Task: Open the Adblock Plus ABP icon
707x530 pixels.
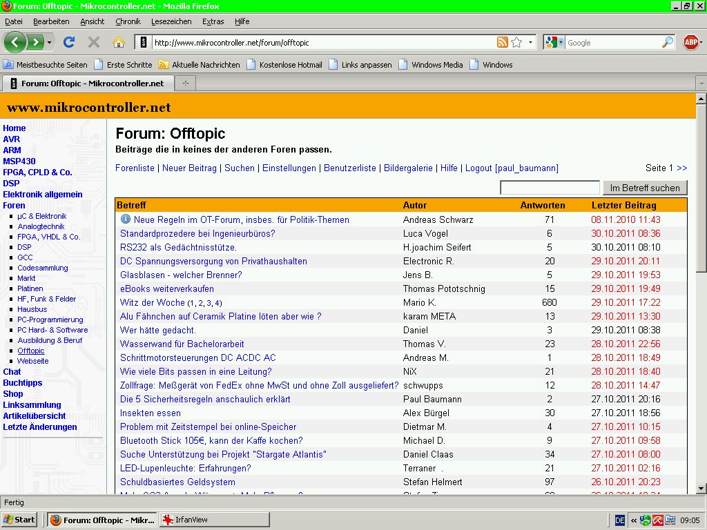Action: click(x=690, y=42)
